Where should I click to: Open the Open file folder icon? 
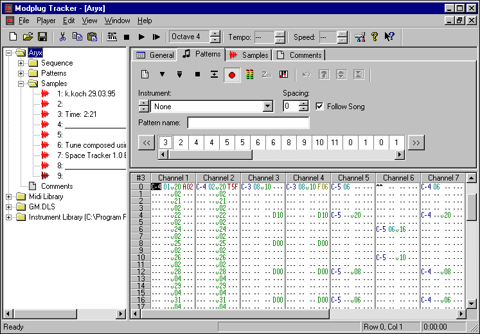point(28,37)
